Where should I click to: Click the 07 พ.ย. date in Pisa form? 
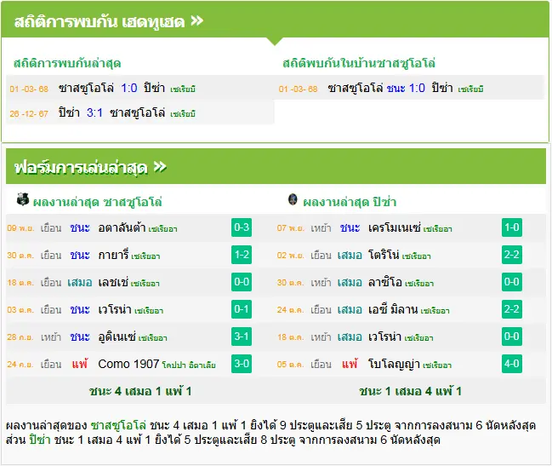tap(291, 228)
